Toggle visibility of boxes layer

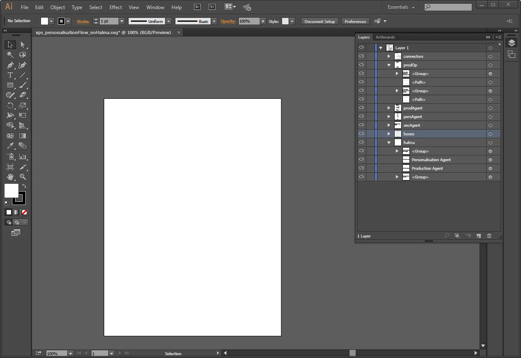point(361,134)
